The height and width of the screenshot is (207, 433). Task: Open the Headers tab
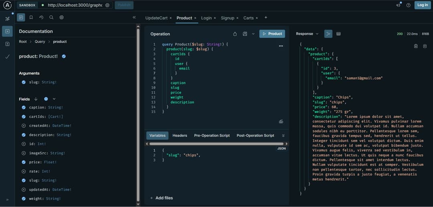tap(180, 136)
